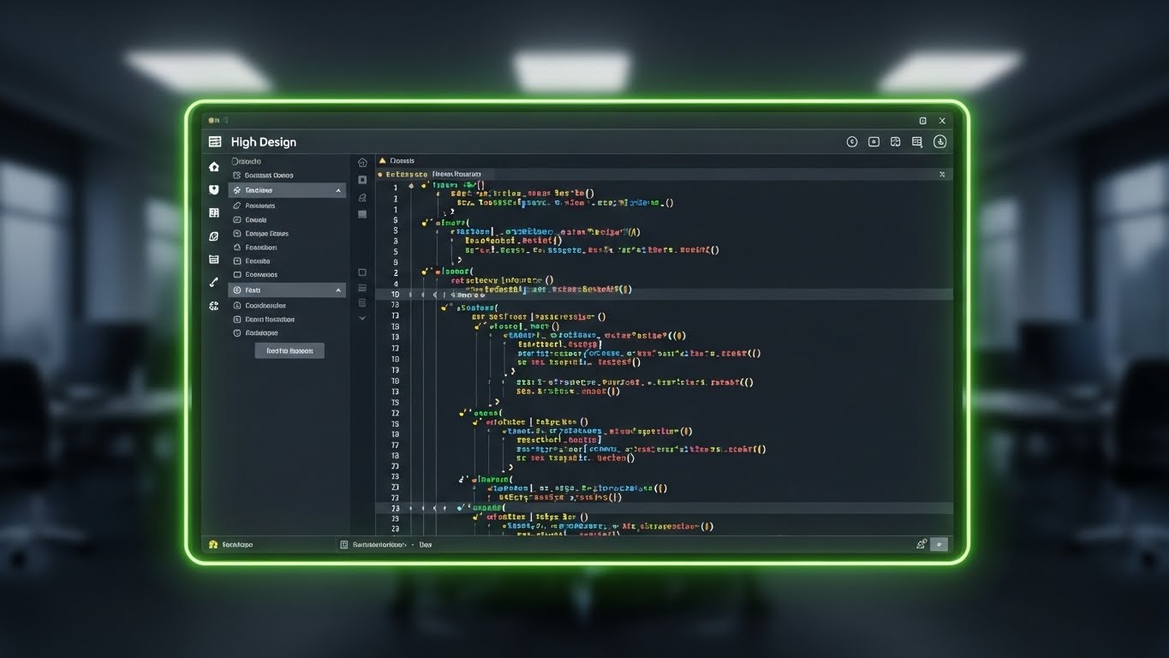Switch to the Process tab above the code editor
The width and height of the screenshot is (1169, 658).
pyautogui.click(x=399, y=160)
